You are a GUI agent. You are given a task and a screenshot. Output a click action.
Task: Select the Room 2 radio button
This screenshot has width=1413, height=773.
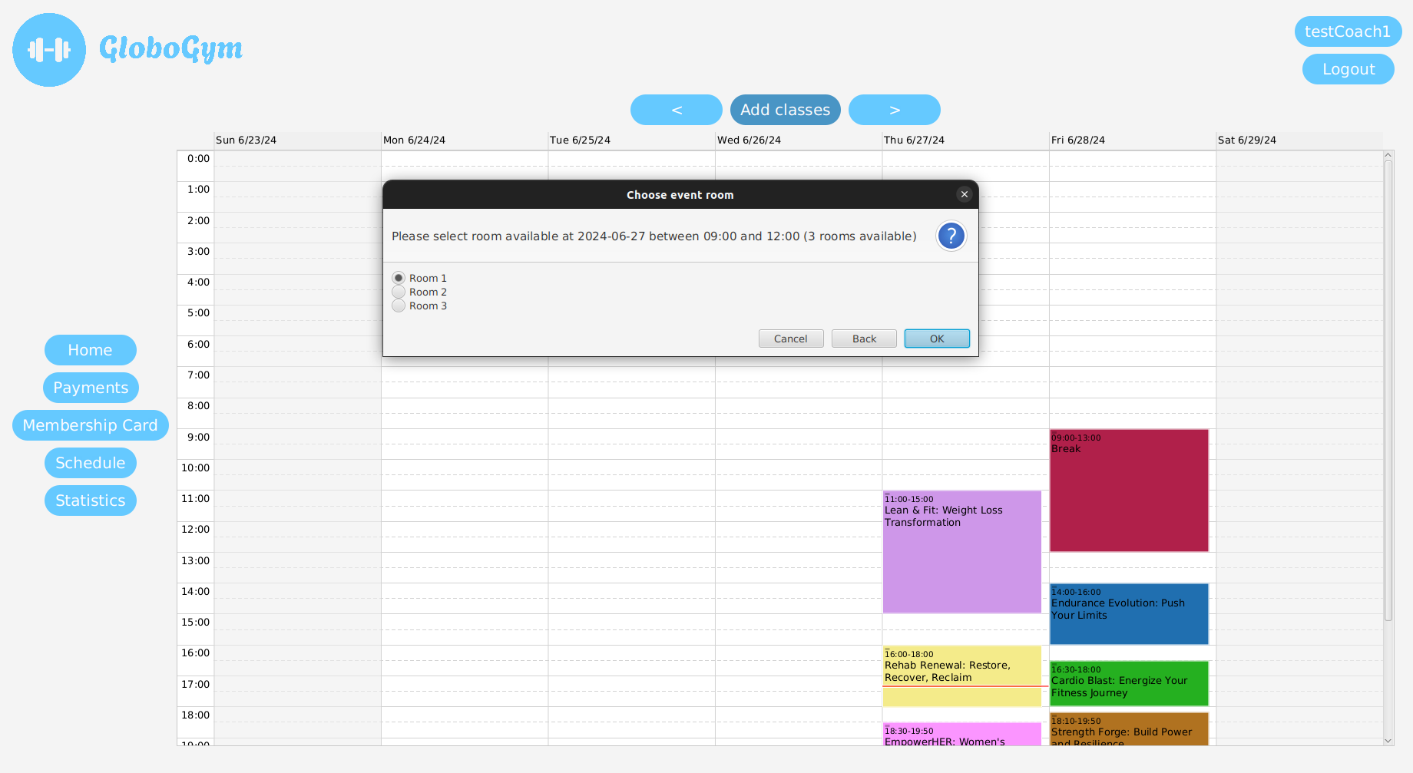pos(399,292)
